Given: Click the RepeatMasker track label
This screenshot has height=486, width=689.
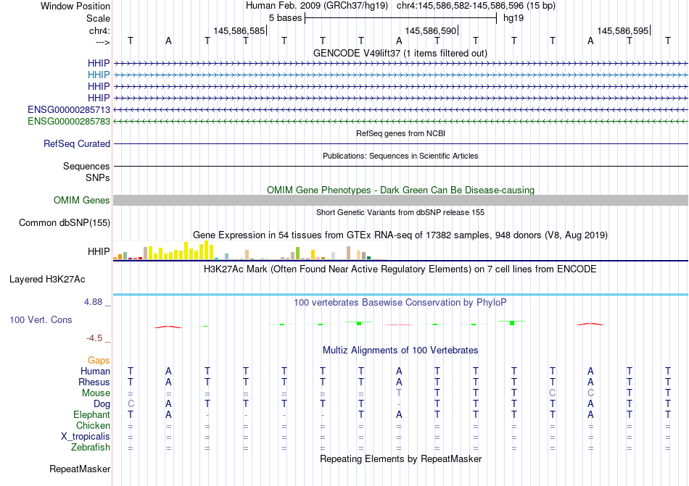Looking at the screenshot, I should [x=80, y=469].
